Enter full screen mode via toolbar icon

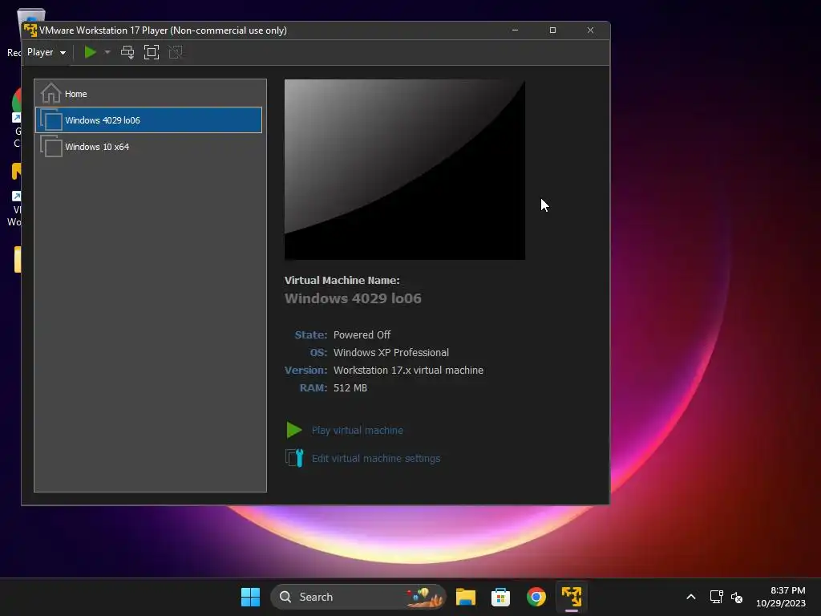(152, 52)
